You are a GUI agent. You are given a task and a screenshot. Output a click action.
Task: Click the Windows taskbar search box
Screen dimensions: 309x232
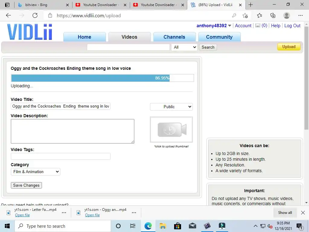(63, 226)
